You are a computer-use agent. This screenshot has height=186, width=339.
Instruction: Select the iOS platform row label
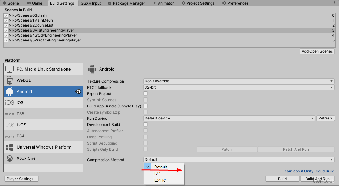(20, 102)
